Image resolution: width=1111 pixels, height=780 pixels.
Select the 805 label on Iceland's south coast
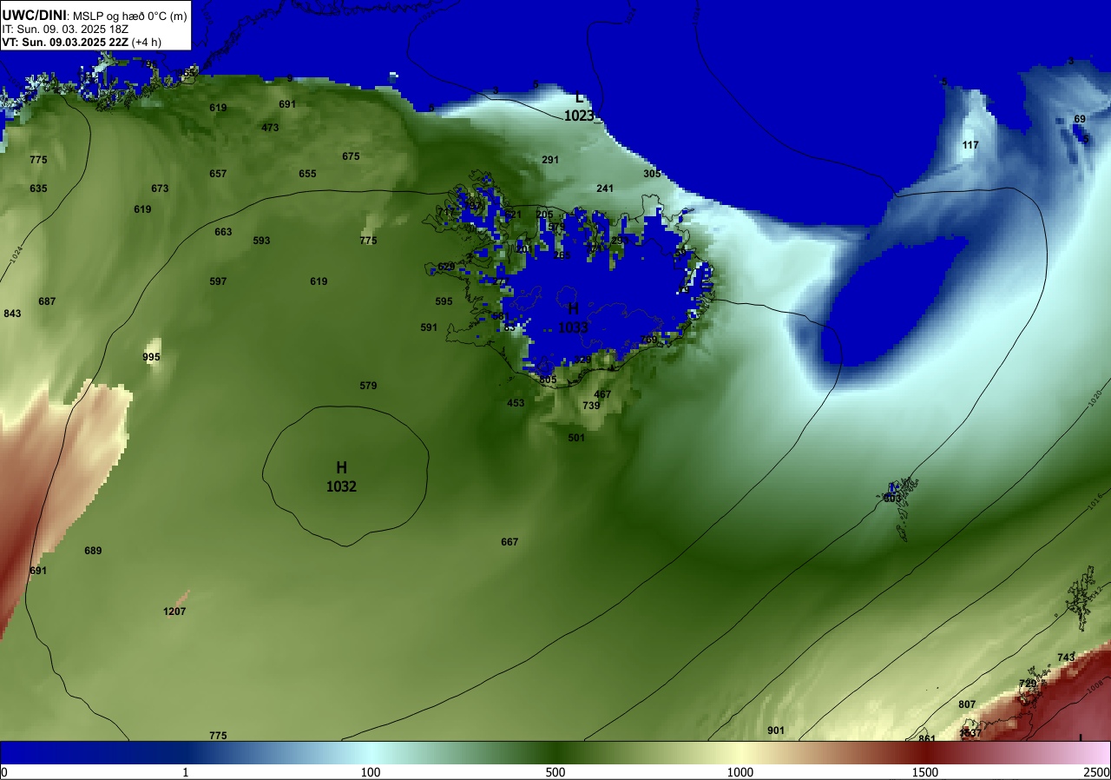coord(548,380)
